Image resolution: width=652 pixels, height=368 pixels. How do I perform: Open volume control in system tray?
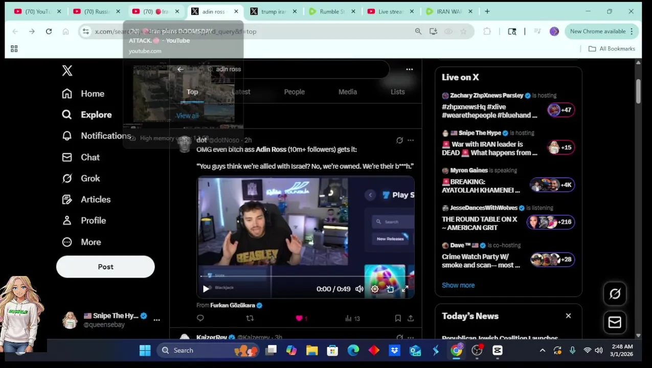tap(598, 350)
